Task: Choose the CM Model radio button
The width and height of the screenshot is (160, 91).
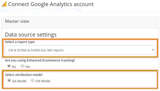Action: tap(33, 80)
